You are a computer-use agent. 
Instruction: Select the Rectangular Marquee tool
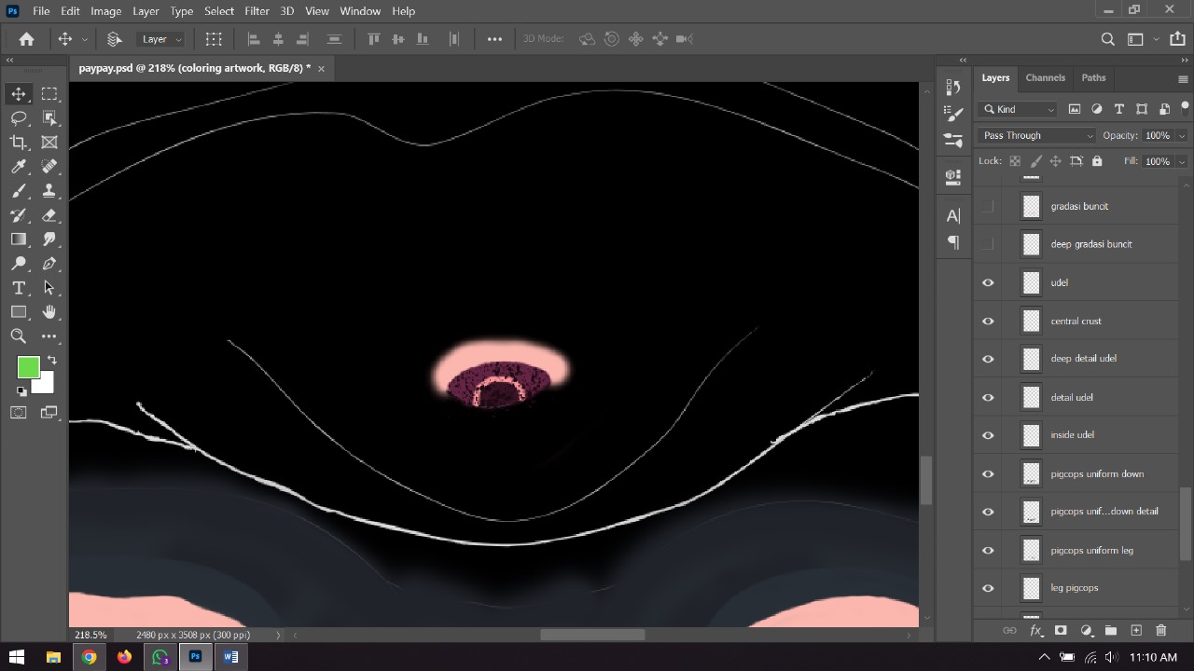pyautogui.click(x=49, y=94)
